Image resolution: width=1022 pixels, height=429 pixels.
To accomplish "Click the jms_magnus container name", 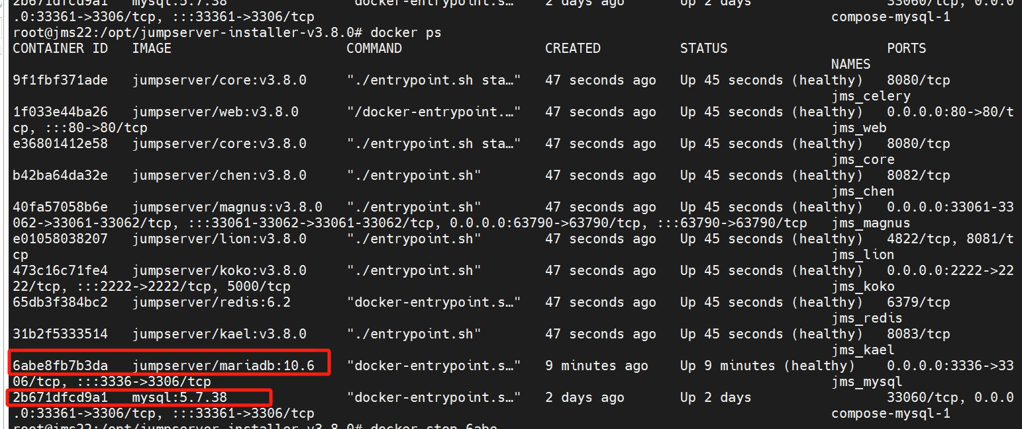I will [871, 223].
